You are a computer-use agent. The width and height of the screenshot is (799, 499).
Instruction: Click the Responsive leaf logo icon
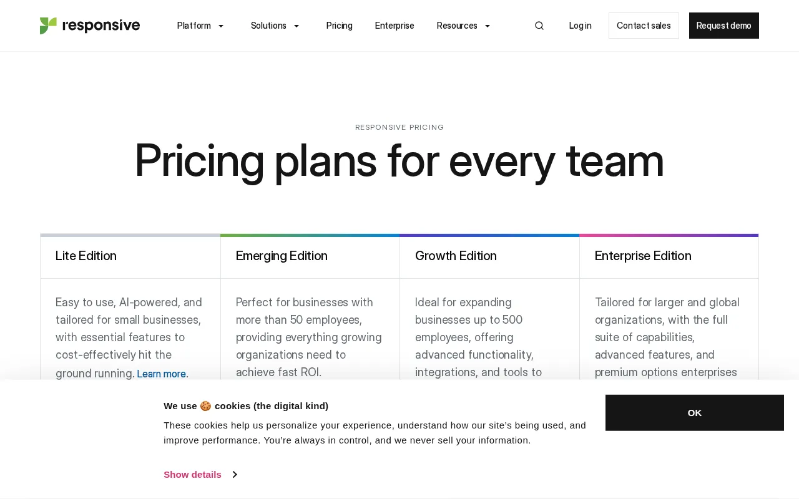tap(48, 26)
